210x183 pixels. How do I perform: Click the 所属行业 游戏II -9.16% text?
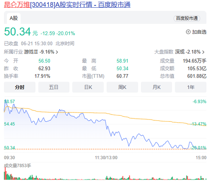pyautogui.click(x=29, y=52)
